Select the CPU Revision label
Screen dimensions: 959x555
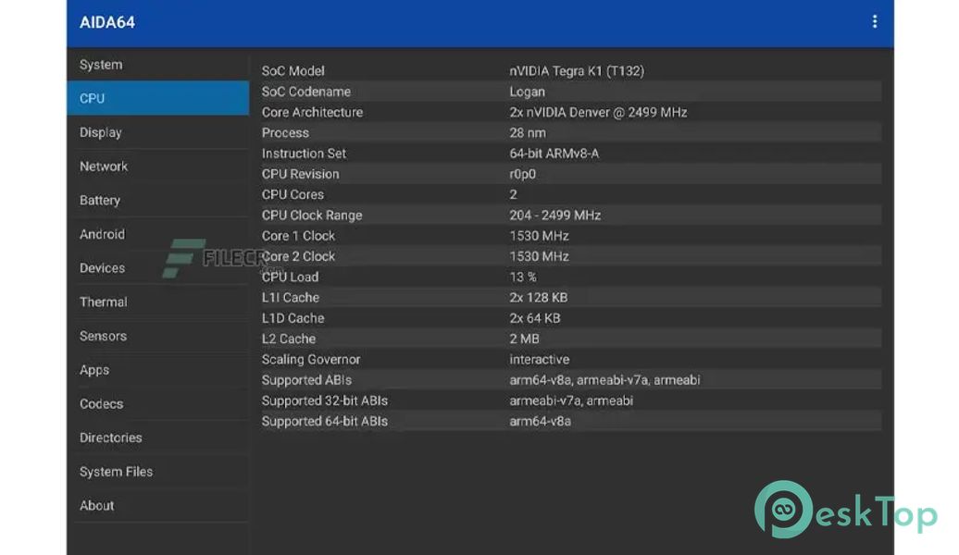[x=300, y=174]
